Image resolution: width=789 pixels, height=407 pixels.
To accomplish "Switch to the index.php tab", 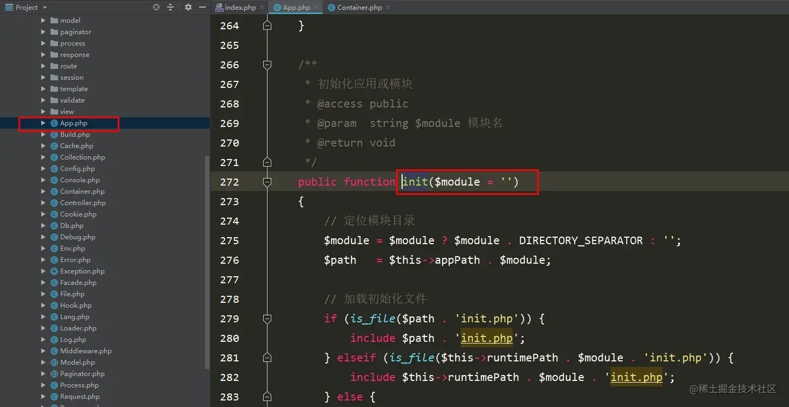I will [240, 8].
